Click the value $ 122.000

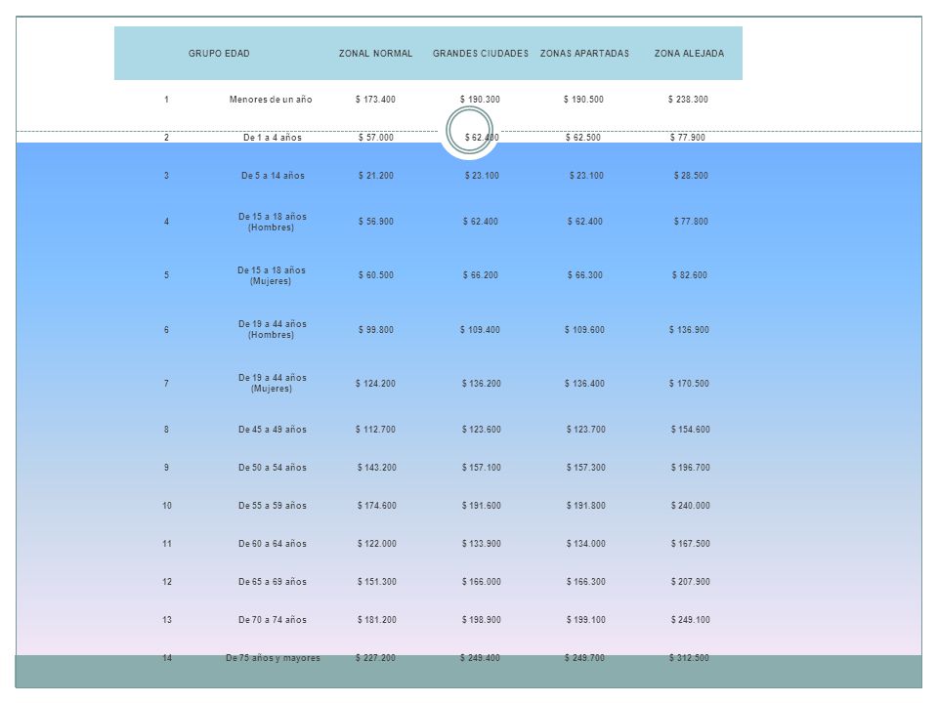point(377,544)
